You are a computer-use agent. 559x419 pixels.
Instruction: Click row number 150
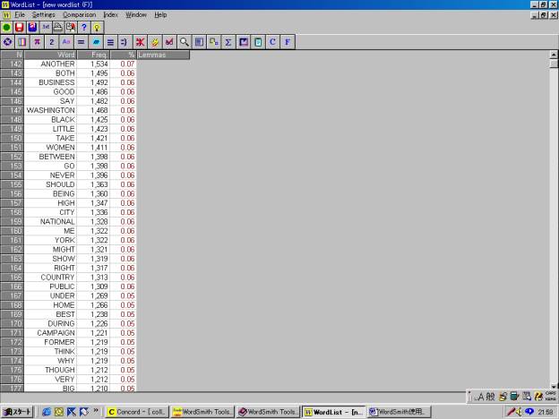pyautogui.click(x=13, y=138)
